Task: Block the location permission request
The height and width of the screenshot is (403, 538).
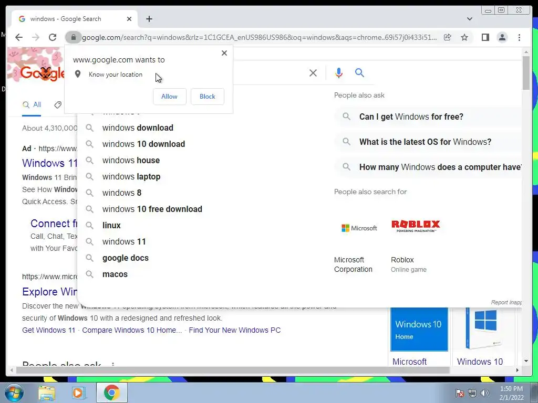Action: pyautogui.click(x=207, y=97)
